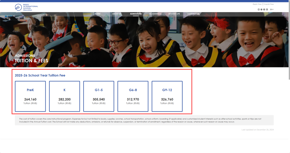Open the YouTube social icon
Screen dimensions: 290x153
coord(259,9)
